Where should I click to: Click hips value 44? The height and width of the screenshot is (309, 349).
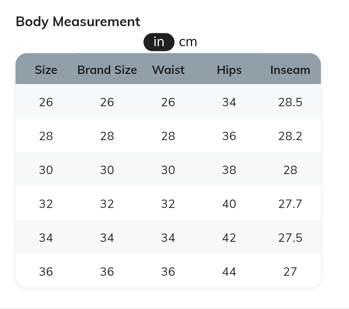(229, 272)
